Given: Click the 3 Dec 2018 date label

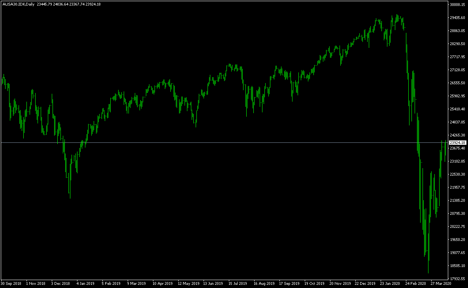Looking at the screenshot, I should point(60,284).
